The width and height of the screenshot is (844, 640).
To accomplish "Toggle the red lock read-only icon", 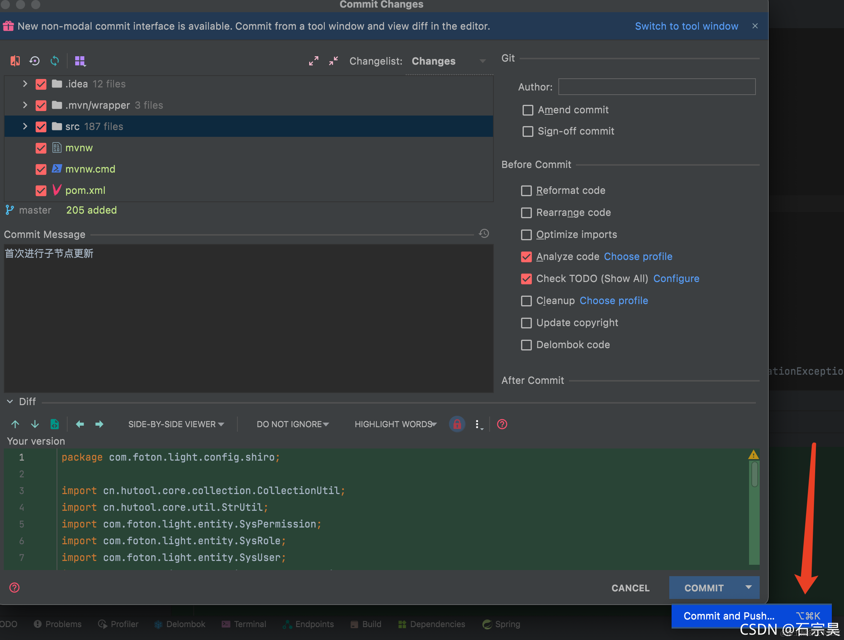I will (457, 424).
